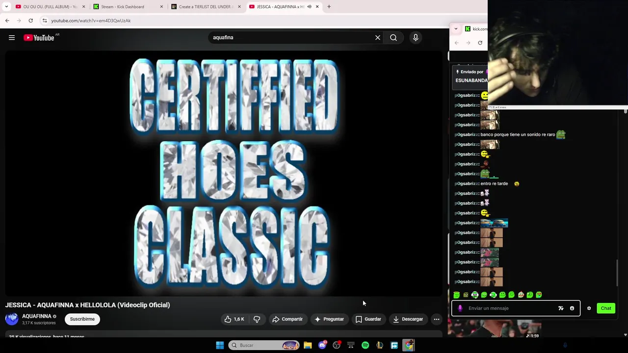The image size is (628, 353).
Task: Download video with Descargar button
Action: coord(408,319)
